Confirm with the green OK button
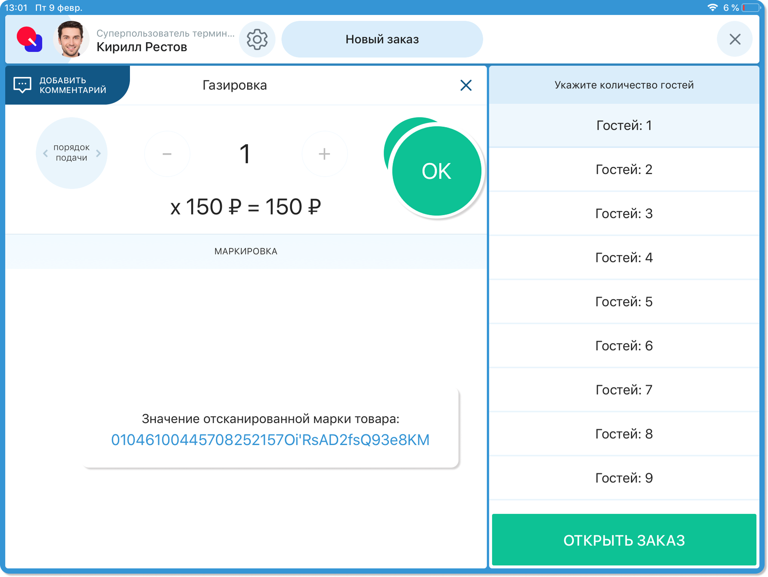768x577 pixels. (x=436, y=171)
